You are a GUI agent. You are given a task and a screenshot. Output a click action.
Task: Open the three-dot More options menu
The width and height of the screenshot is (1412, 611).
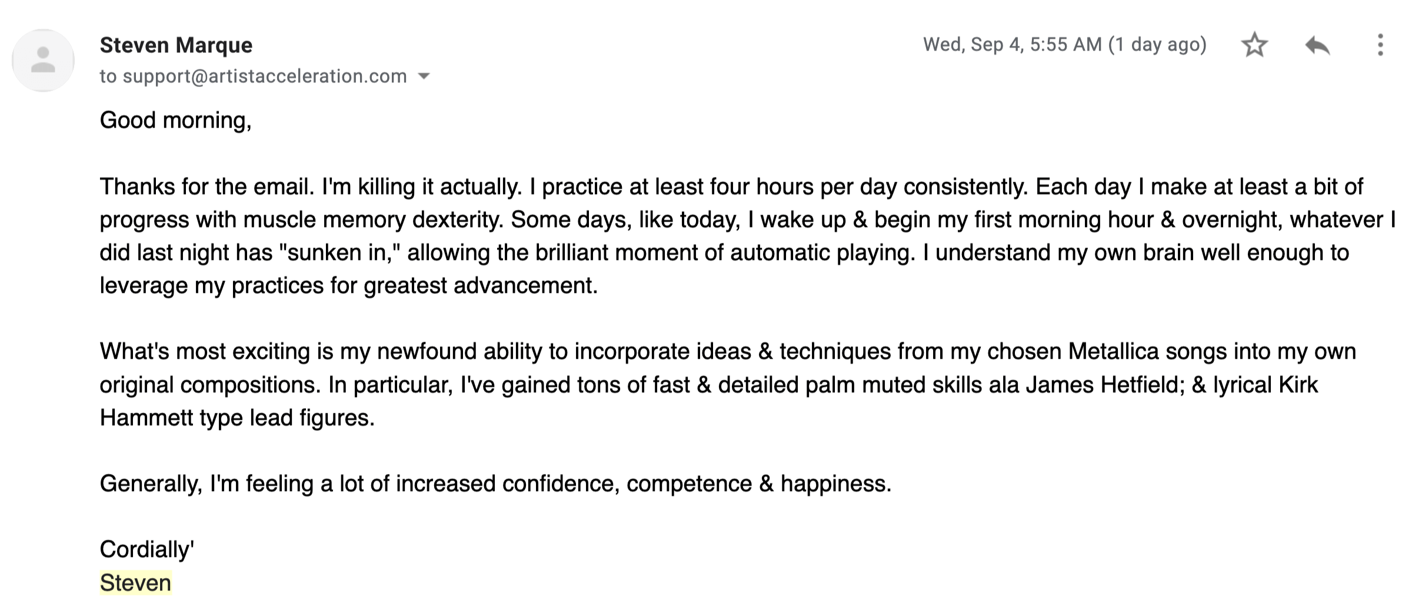[x=1380, y=45]
